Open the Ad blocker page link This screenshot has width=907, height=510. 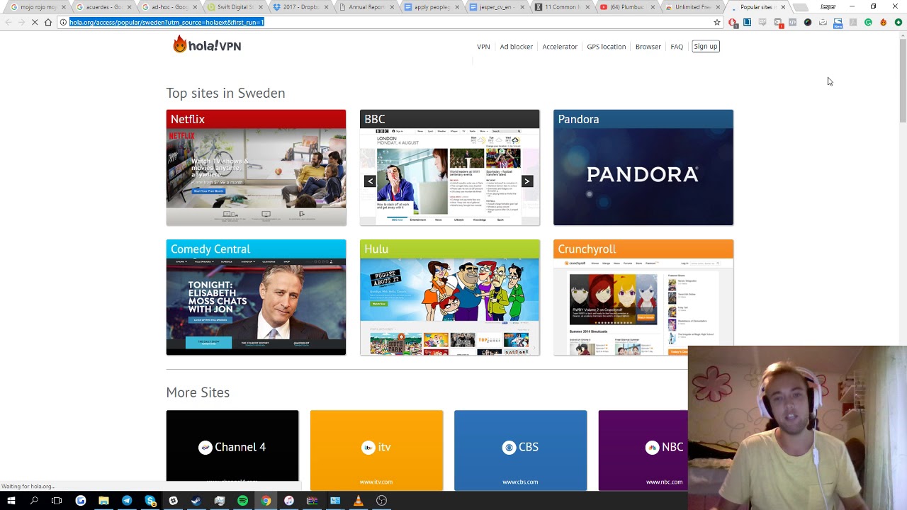(x=516, y=47)
